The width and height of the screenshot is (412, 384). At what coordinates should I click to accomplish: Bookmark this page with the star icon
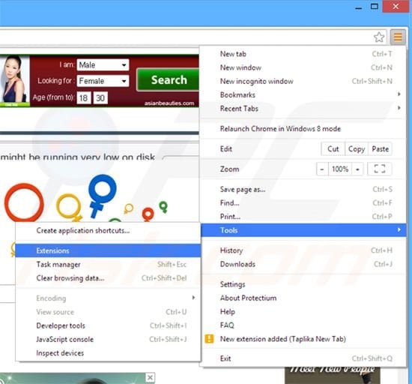tap(379, 37)
